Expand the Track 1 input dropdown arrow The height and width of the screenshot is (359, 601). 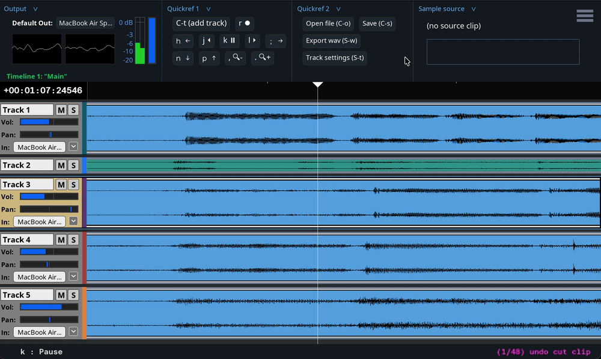point(73,147)
